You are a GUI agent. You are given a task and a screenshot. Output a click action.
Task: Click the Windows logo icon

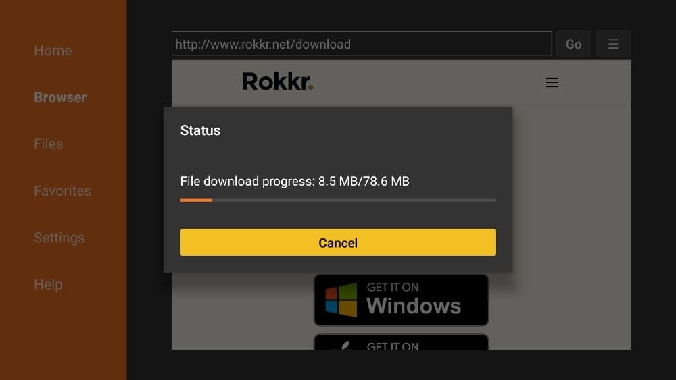pos(341,300)
